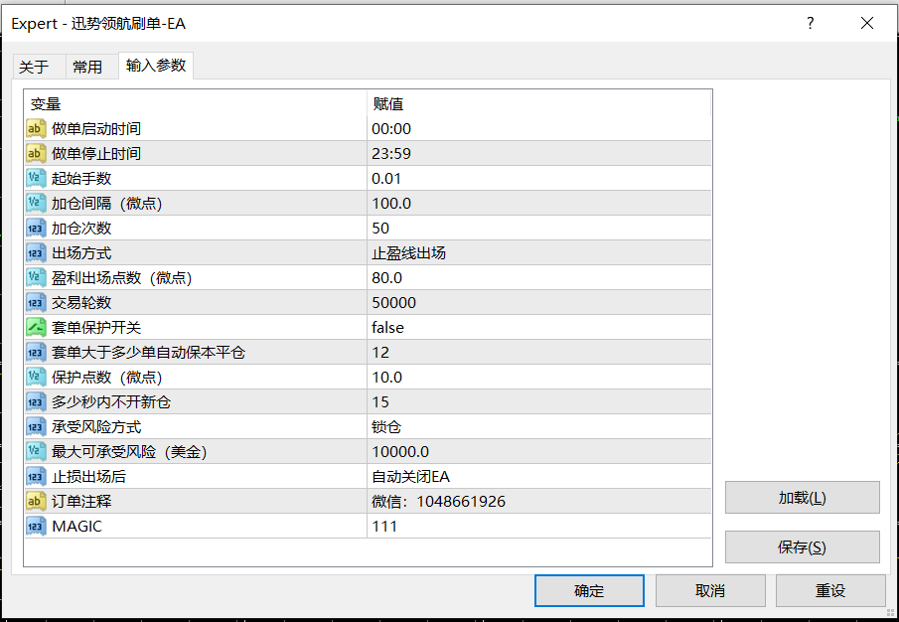Click the double-type icon beside 保护点数
899x622 pixels.
[x=36, y=377]
